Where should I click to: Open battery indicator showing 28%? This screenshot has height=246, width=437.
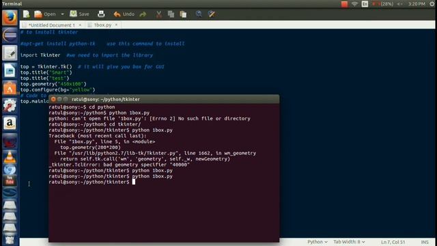click(x=383, y=4)
